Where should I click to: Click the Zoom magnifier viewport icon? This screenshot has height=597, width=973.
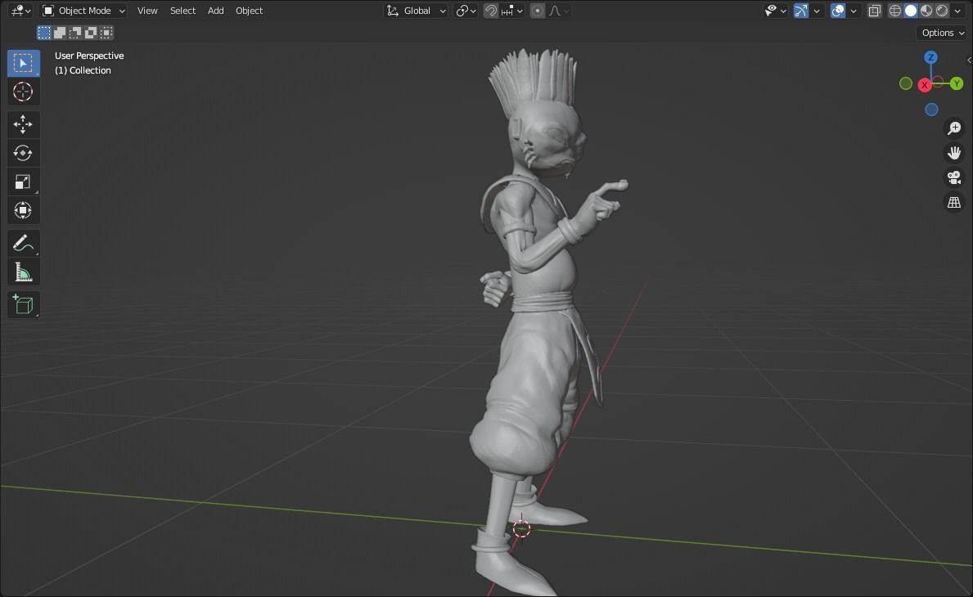pyautogui.click(x=953, y=128)
